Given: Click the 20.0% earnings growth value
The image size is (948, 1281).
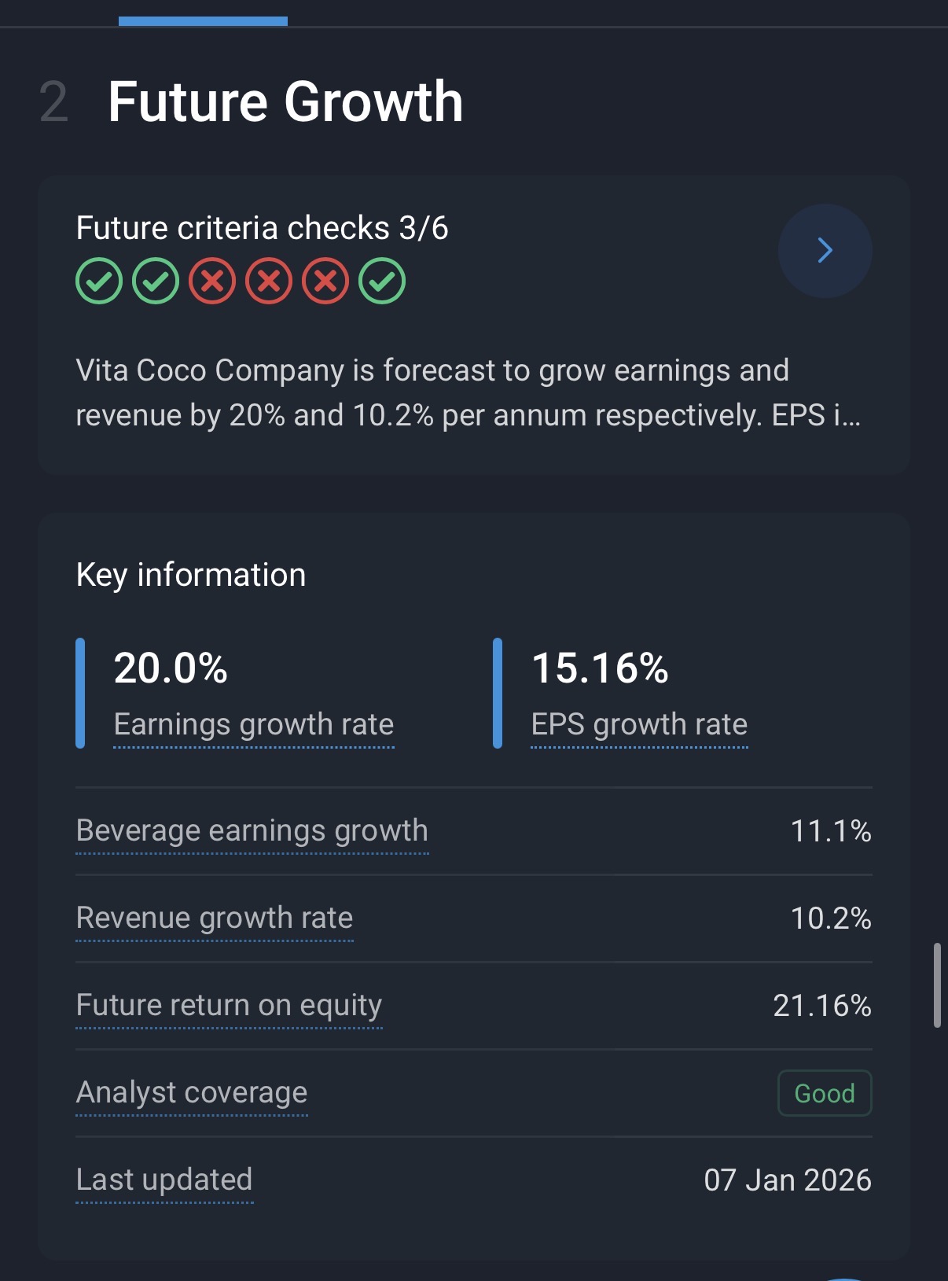Looking at the screenshot, I should [x=171, y=668].
